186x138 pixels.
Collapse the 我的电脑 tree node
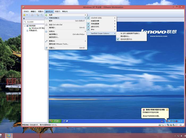pyautogui.click(x=25, y=26)
